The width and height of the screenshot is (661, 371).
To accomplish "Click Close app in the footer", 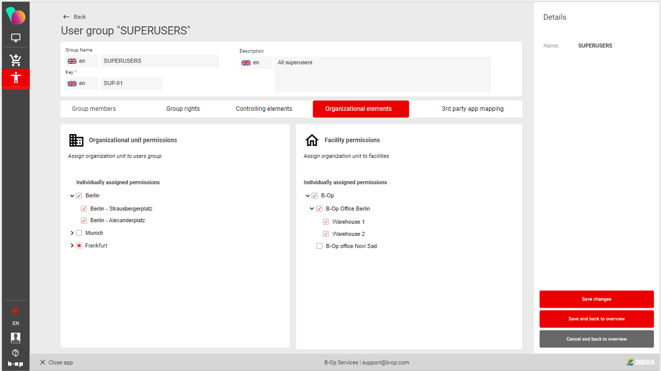I will click(x=56, y=362).
